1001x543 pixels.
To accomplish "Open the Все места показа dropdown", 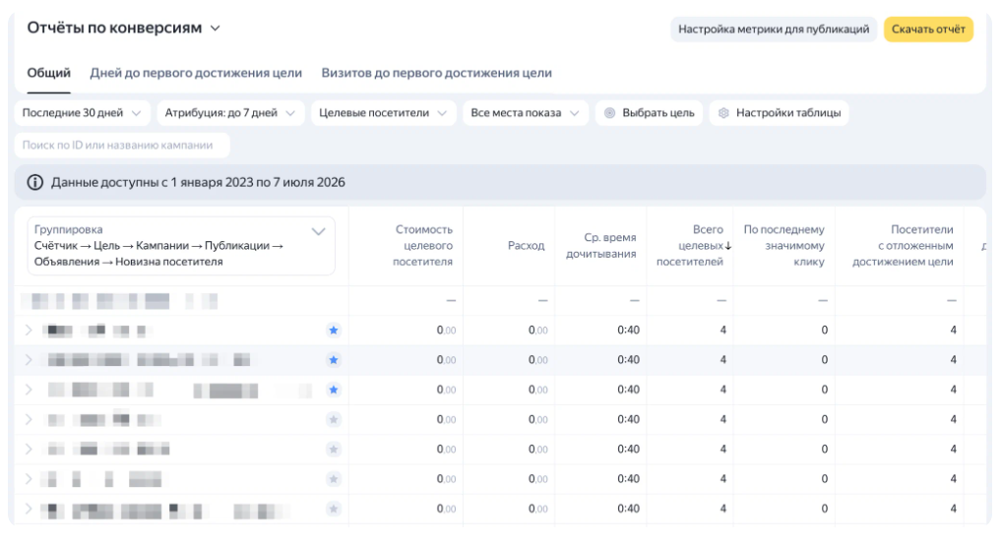I will pos(526,113).
